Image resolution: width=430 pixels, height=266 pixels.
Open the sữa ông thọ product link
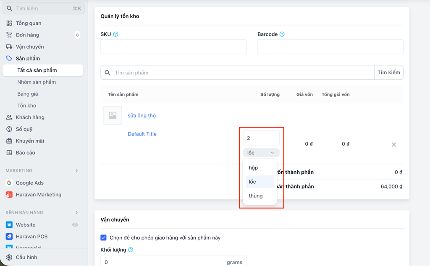tap(142, 115)
